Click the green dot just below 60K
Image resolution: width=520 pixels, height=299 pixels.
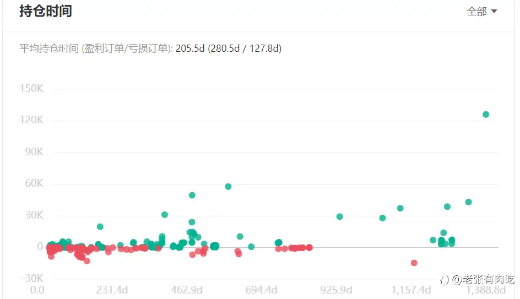pos(228,187)
